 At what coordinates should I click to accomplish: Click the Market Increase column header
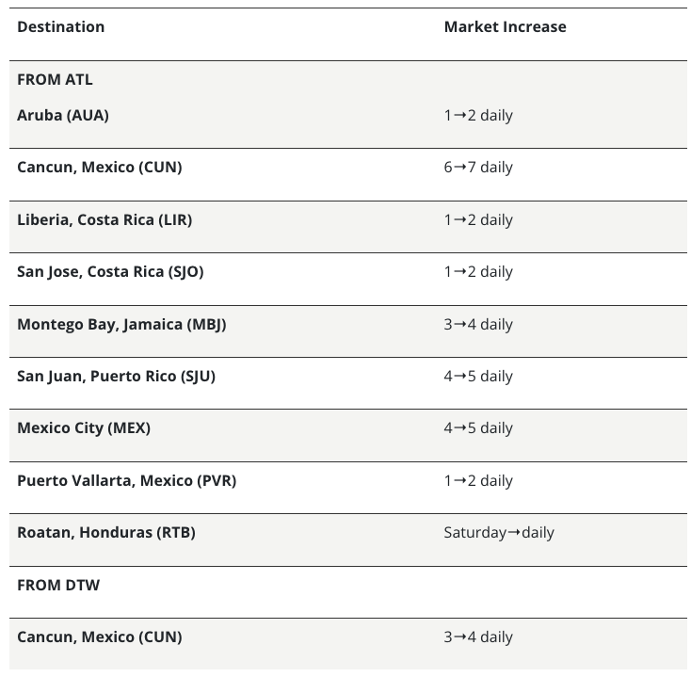(x=505, y=27)
